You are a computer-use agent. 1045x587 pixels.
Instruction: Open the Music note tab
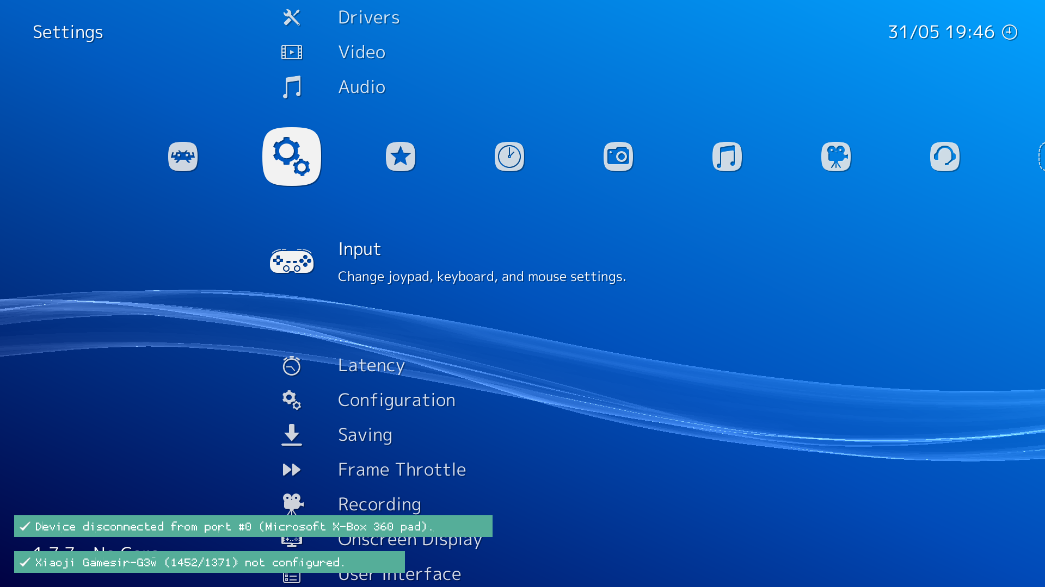click(x=727, y=156)
